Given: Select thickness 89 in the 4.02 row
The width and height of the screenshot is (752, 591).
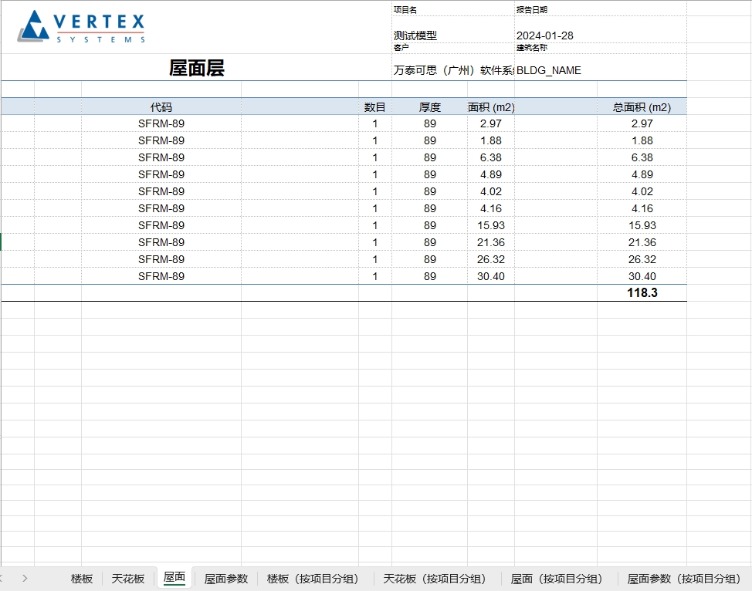Looking at the screenshot, I should 430,191.
